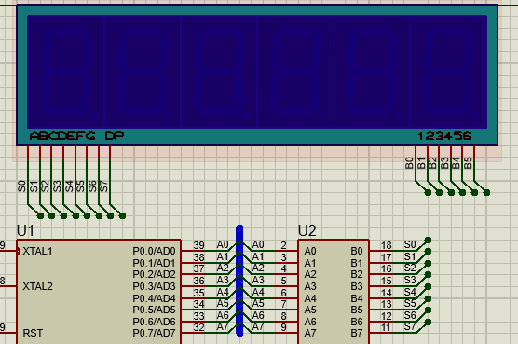Select the P0.3/AD3 pin label
The image size is (518, 344).
[x=154, y=286]
